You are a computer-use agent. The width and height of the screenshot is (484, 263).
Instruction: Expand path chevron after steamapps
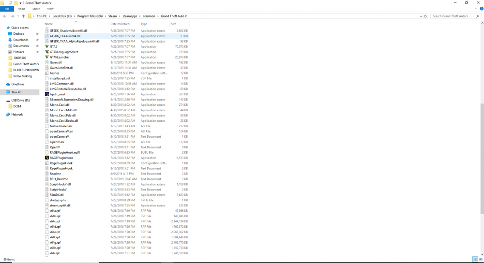click(140, 16)
